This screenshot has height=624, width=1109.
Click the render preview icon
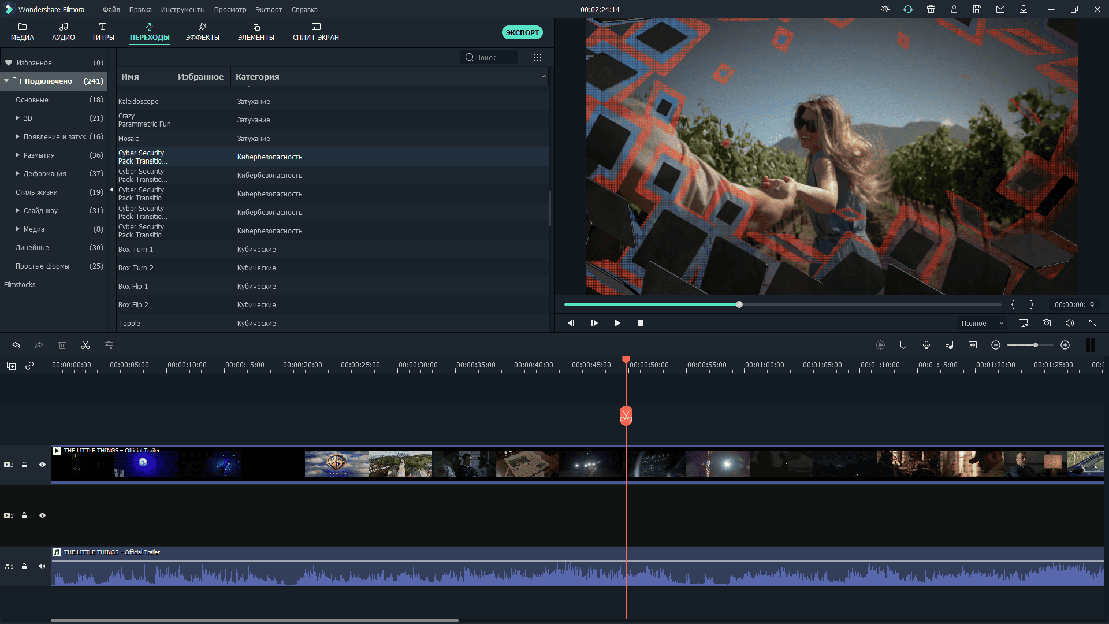click(x=880, y=345)
